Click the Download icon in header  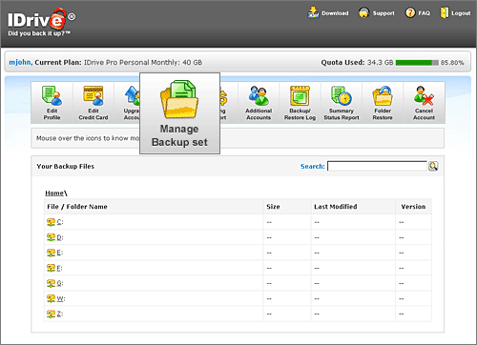313,12
